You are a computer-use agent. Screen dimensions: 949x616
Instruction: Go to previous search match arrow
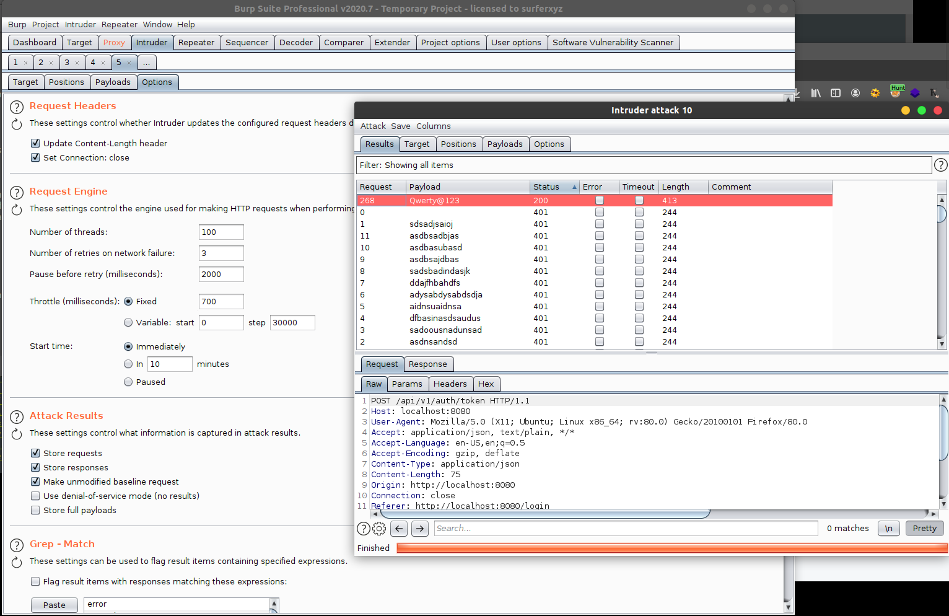click(400, 529)
